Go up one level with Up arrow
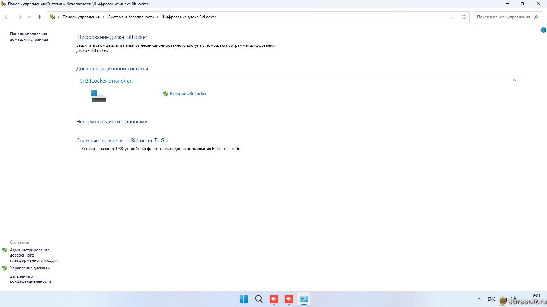 click(x=39, y=17)
